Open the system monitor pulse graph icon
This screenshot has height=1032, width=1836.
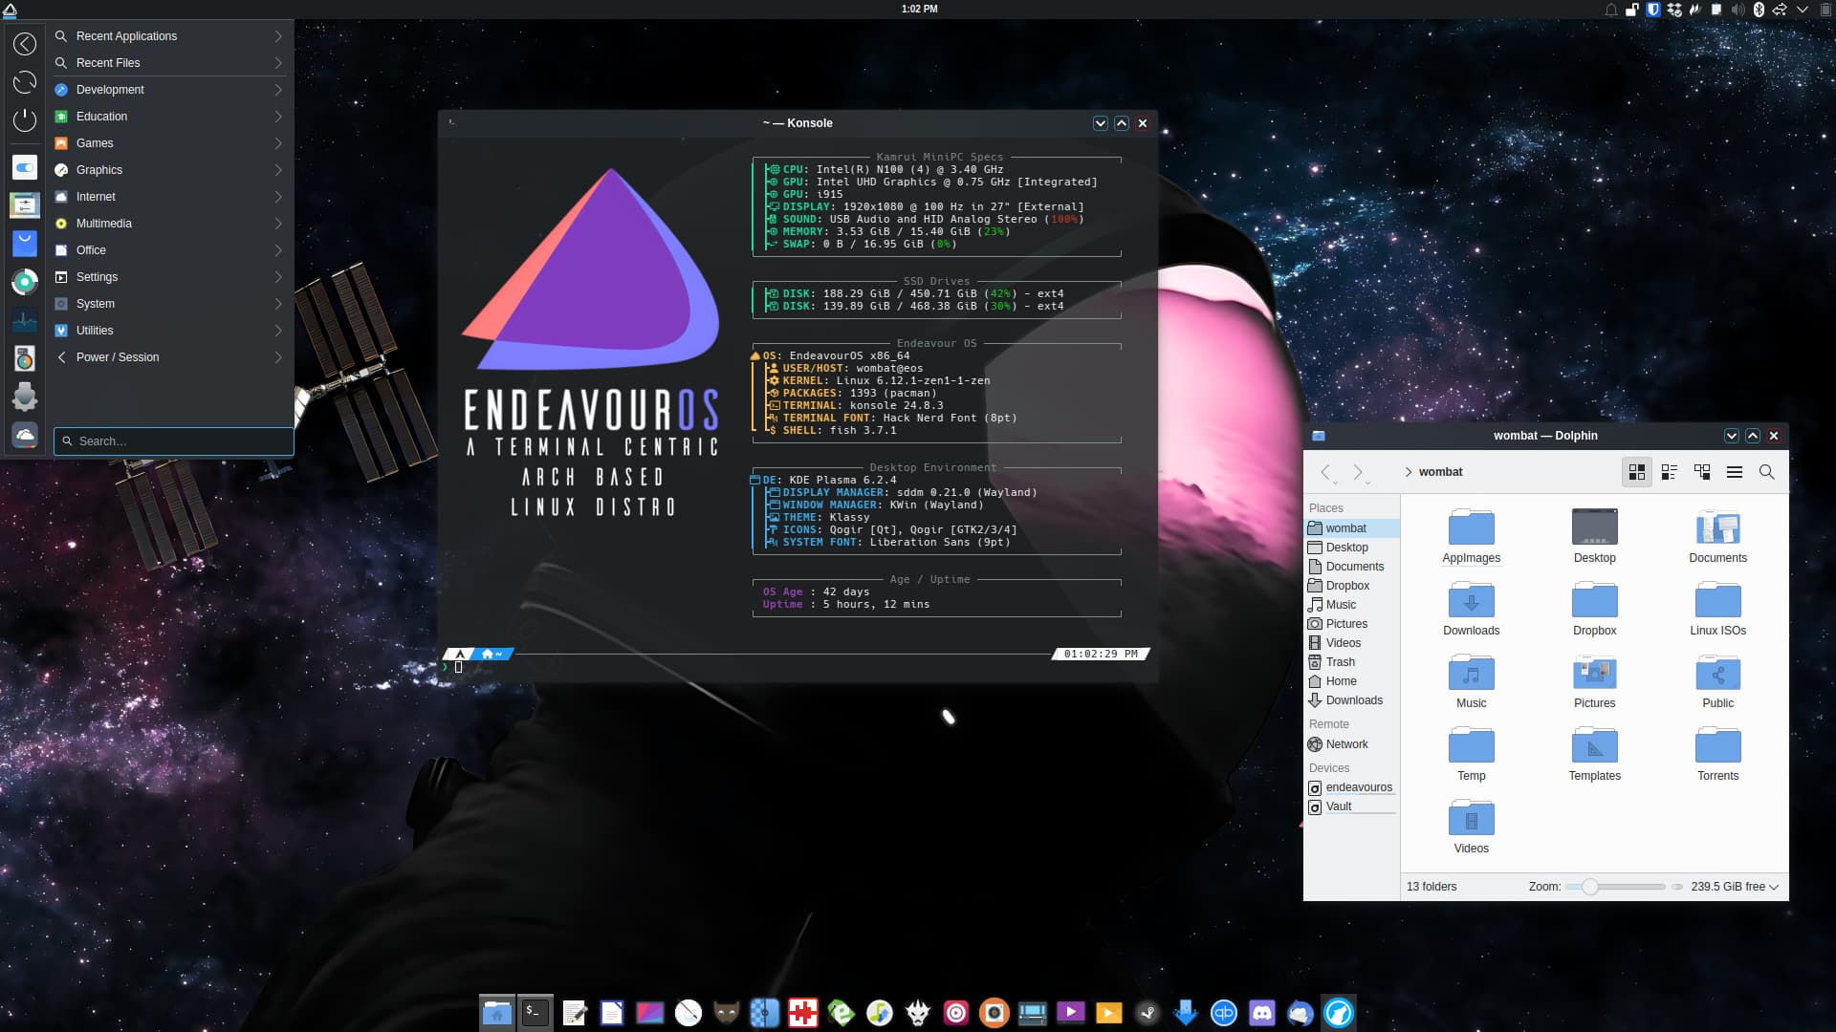pyautogui.click(x=25, y=320)
